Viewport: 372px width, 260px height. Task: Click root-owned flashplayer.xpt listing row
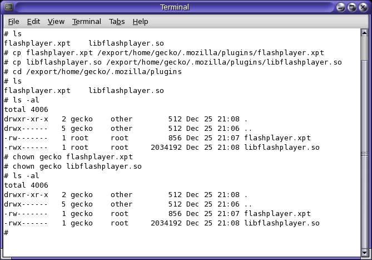click(x=157, y=138)
